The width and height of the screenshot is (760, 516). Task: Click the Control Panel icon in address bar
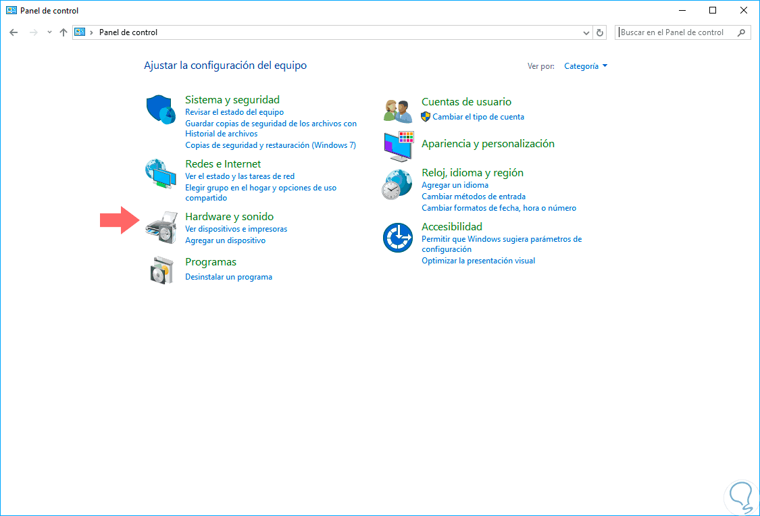click(x=80, y=32)
